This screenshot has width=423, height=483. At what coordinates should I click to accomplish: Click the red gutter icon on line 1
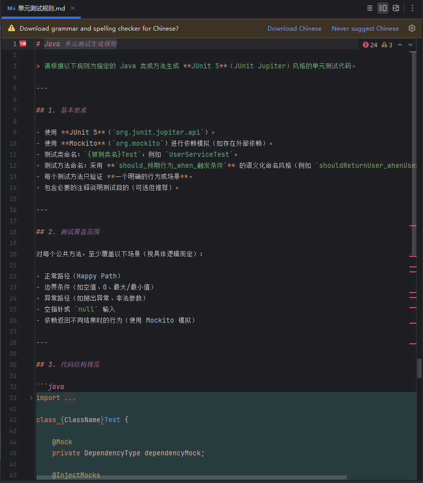pyautogui.click(x=23, y=44)
